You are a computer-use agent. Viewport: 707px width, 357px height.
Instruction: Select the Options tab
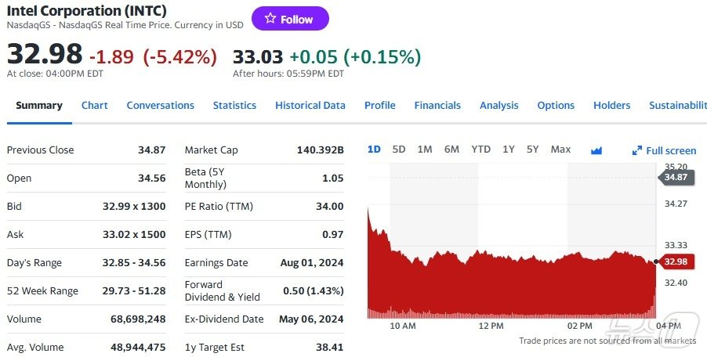[x=556, y=106]
